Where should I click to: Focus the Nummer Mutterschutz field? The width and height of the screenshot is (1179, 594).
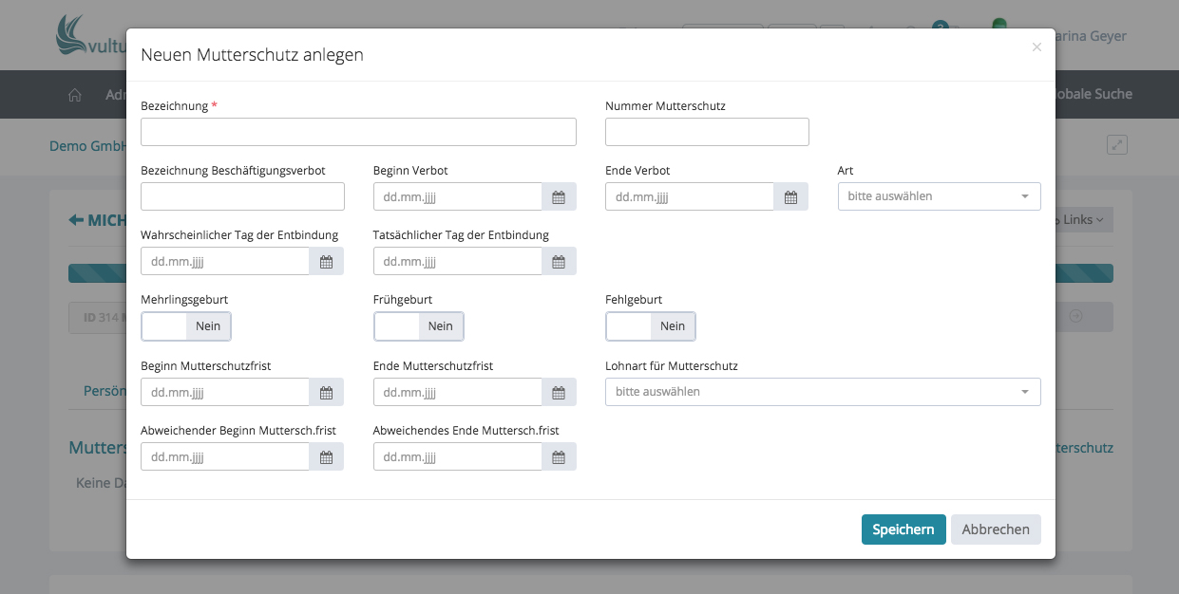[x=707, y=132]
